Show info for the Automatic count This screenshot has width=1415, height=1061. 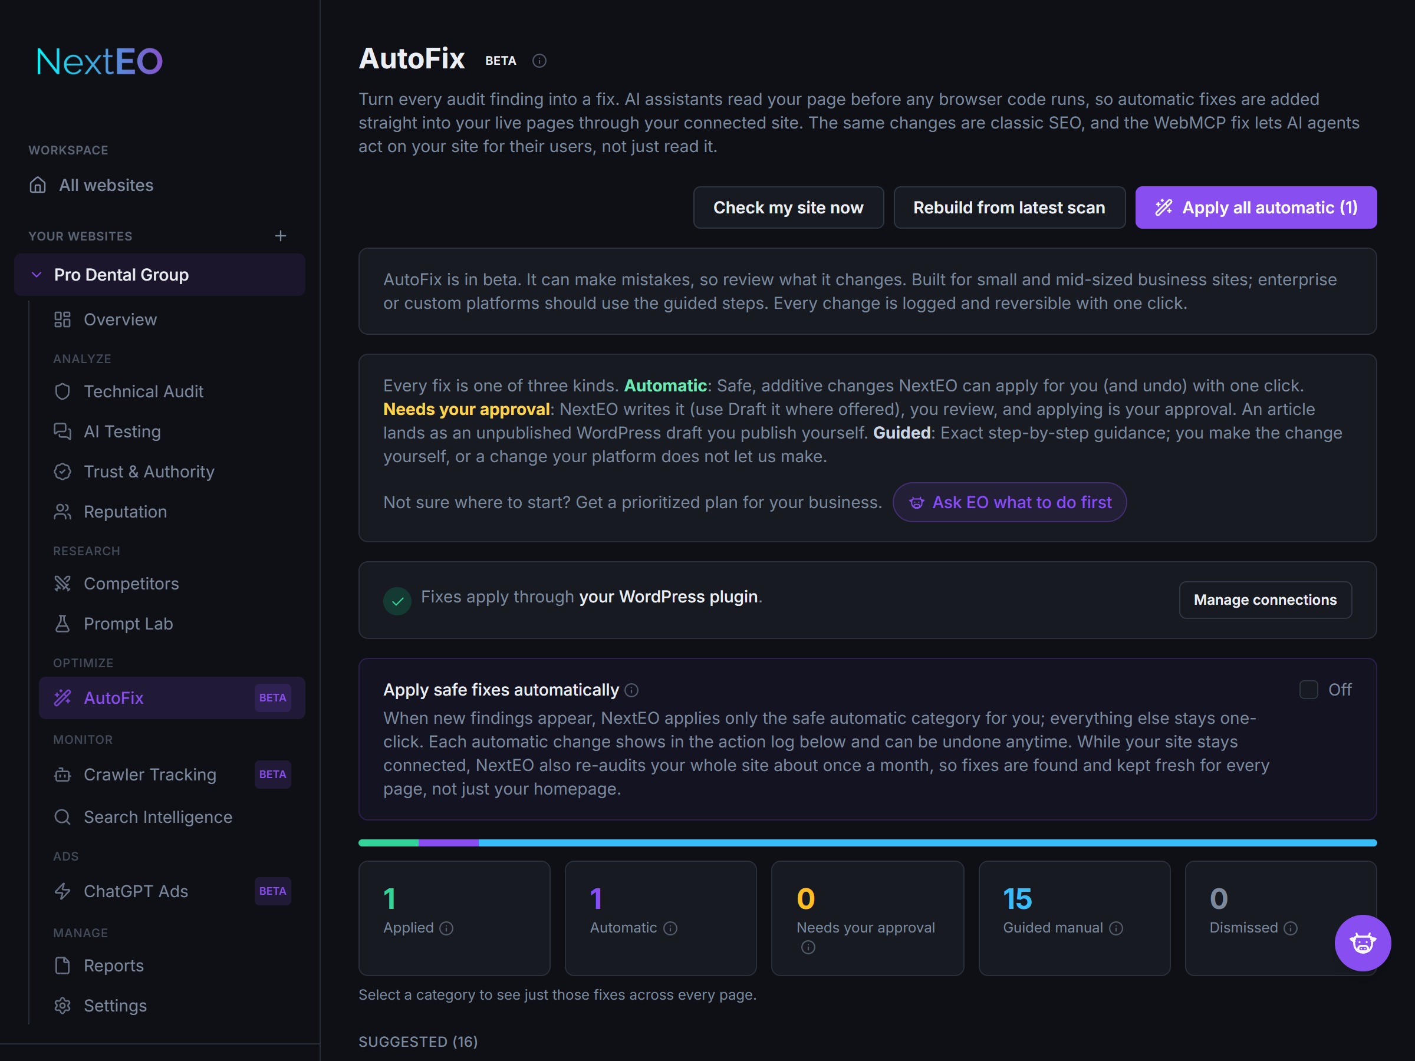pyautogui.click(x=670, y=928)
